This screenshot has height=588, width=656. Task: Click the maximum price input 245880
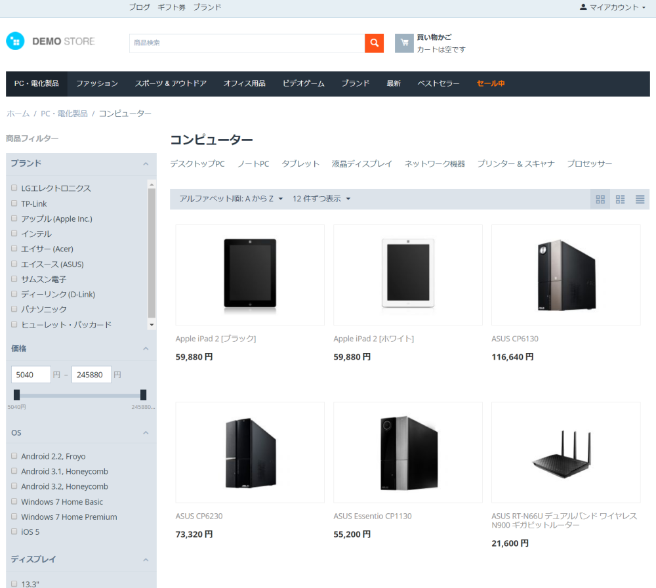pyautogui.click(x=91, y=375)
